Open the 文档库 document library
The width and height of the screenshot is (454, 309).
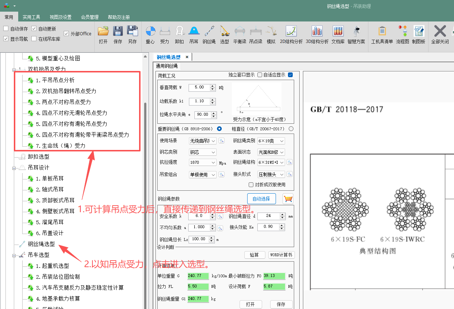point(338,35)
